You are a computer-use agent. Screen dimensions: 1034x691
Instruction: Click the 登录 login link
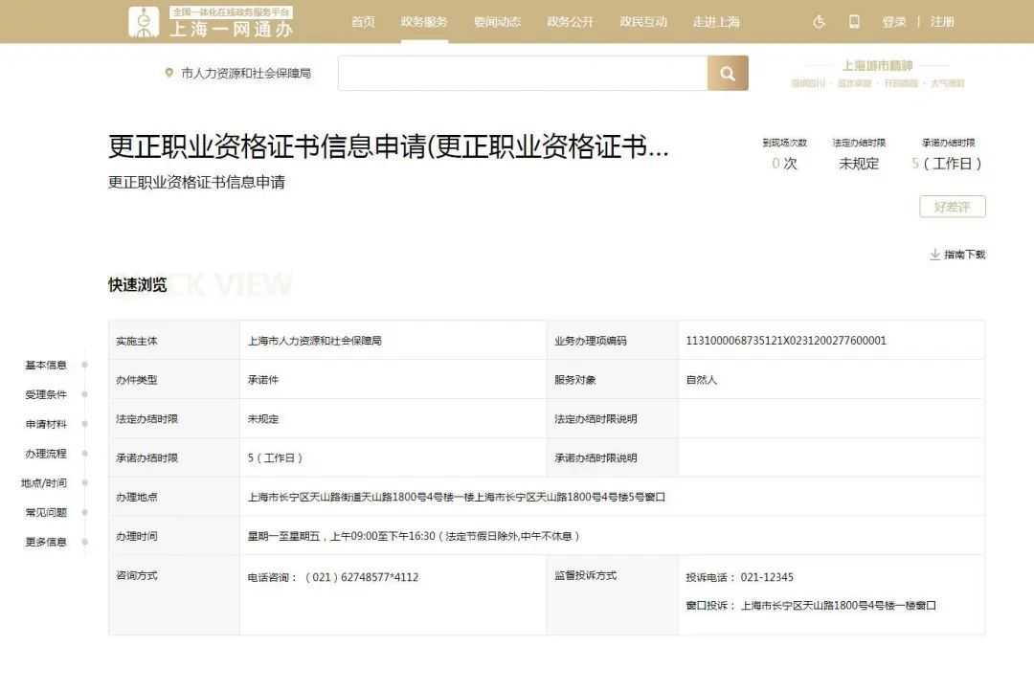894,22
